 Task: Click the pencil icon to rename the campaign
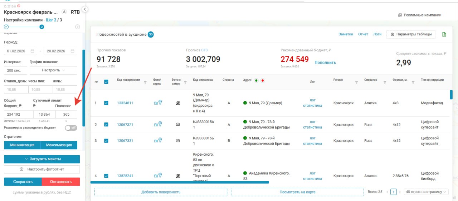[x=64, y=12]
